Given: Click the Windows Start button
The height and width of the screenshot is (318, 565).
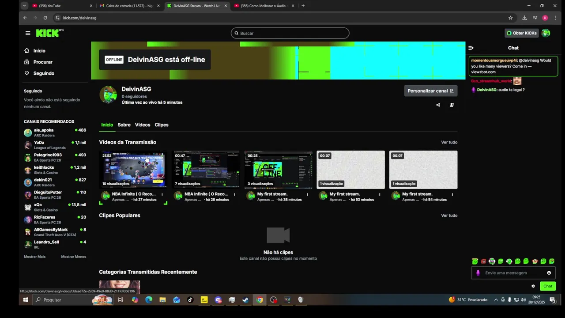Looking at the screenshot, I should tap(26, 299).
